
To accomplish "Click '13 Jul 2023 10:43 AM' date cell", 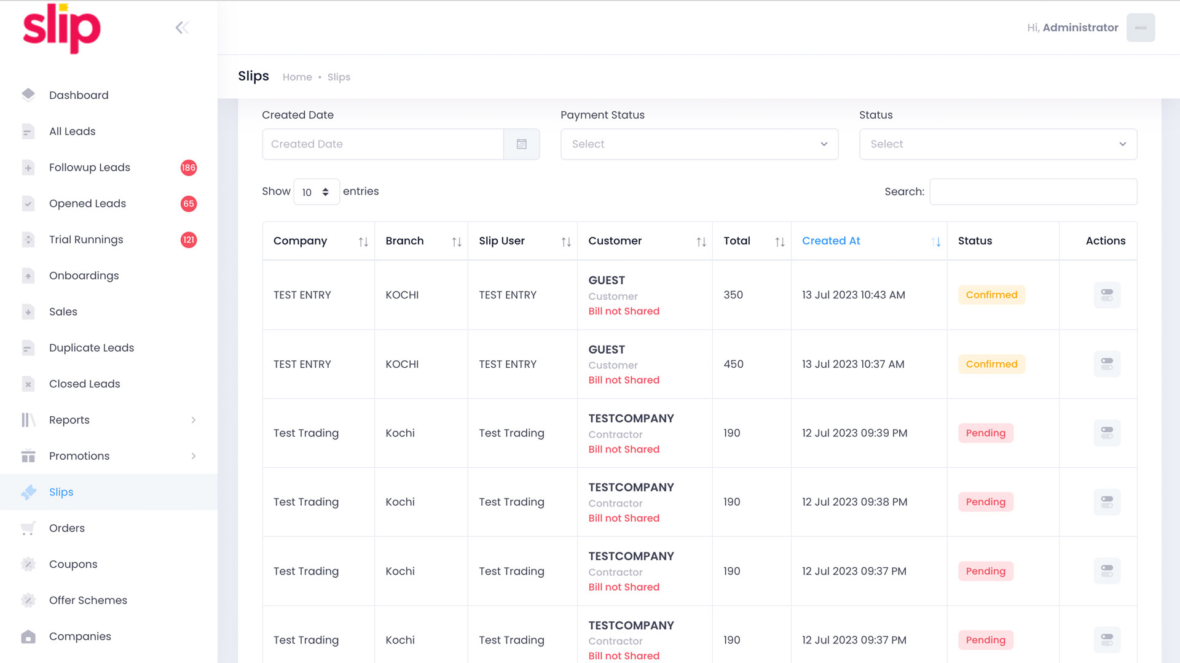I will coord(853,295).
